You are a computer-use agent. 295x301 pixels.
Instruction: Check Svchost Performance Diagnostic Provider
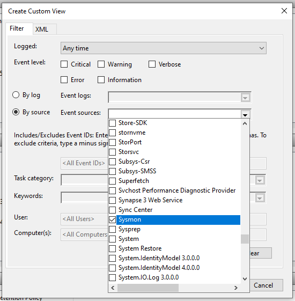coord(113,190)
